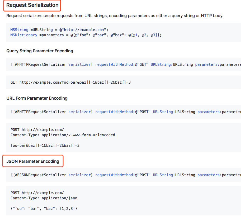Image resolution: width=245 pixels, height=217 pixels.
Task: Click the word serializer in the AFJSONRequestSerializer line
Action: pos(79,175)
